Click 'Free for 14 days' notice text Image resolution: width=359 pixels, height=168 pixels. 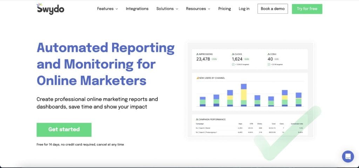coord(80,145)
